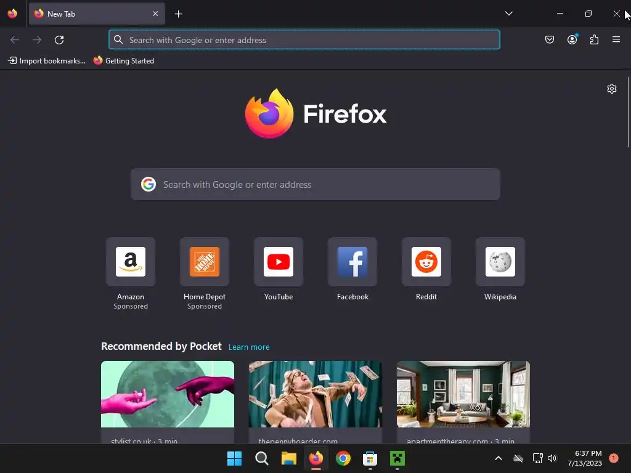The width and height of the screenshot is (631, 473).
Task: Open the clock showing 6:37 PM
Action: (585, 458)
